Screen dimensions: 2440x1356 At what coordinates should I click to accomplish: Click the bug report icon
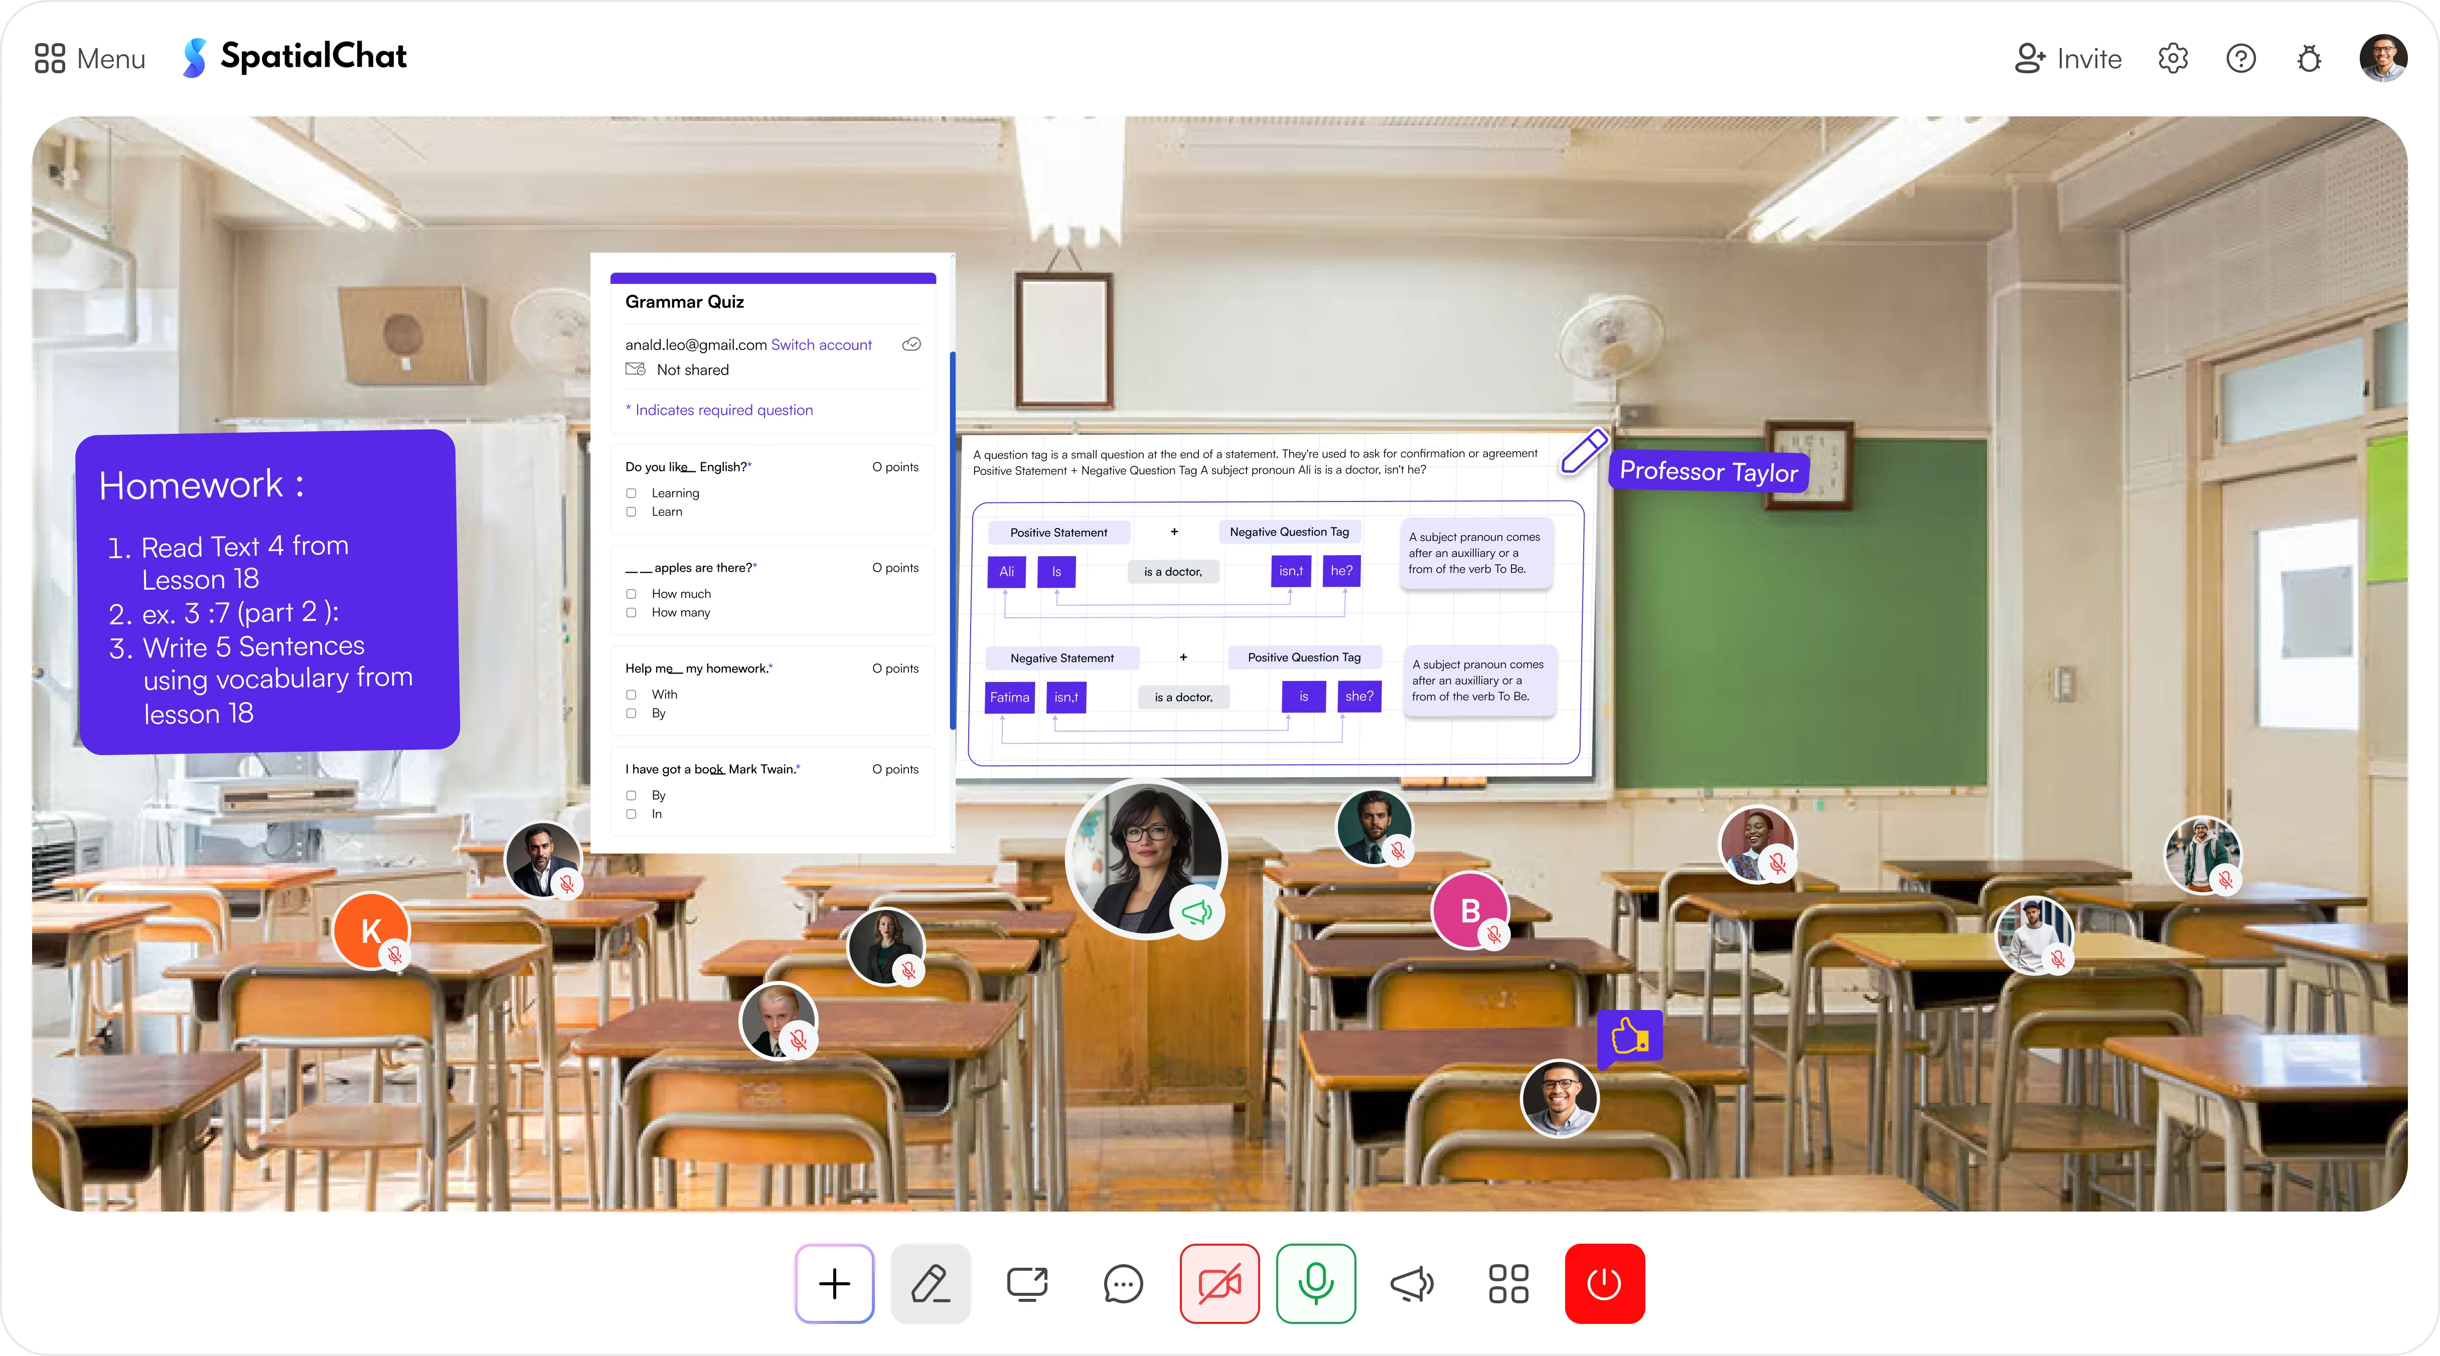[2309, 59]
